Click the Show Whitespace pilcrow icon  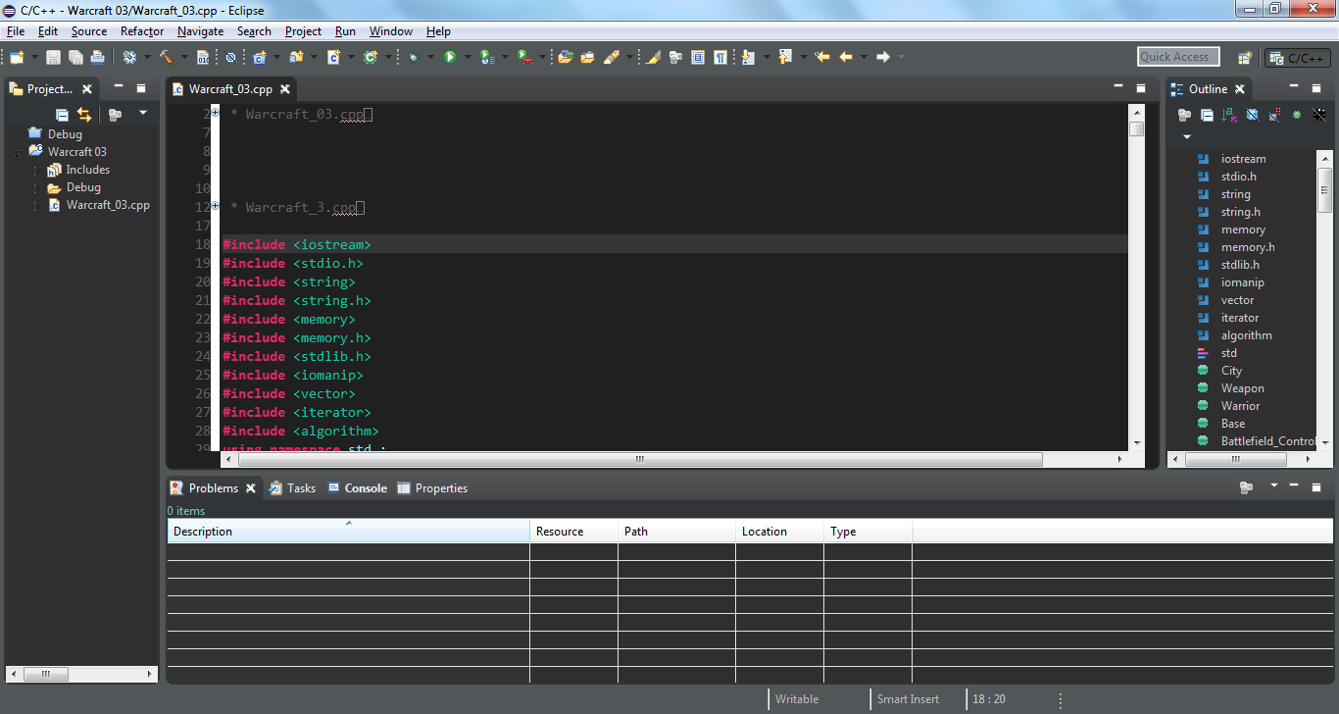click(x=720, y=57)
